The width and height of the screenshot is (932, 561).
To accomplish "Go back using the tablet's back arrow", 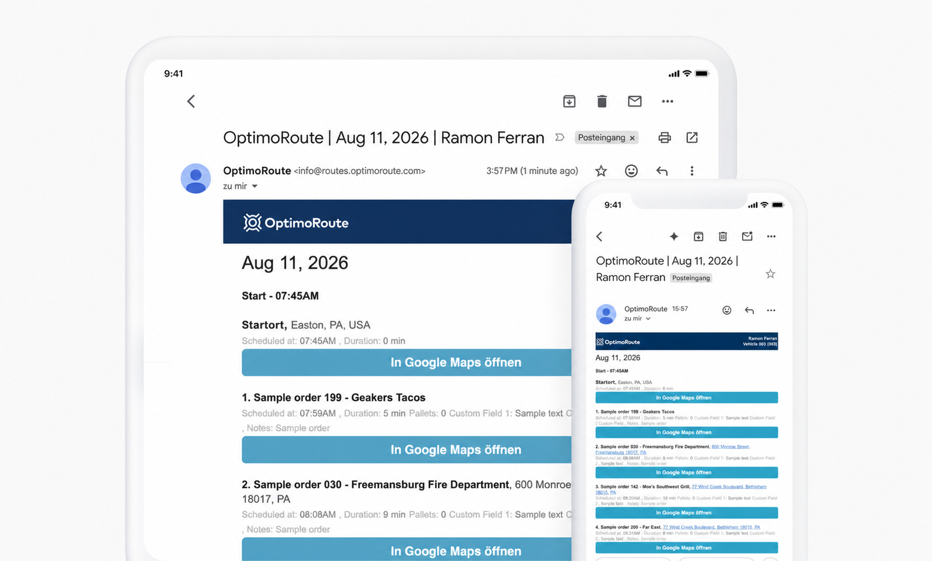I will tap(191, 101).
